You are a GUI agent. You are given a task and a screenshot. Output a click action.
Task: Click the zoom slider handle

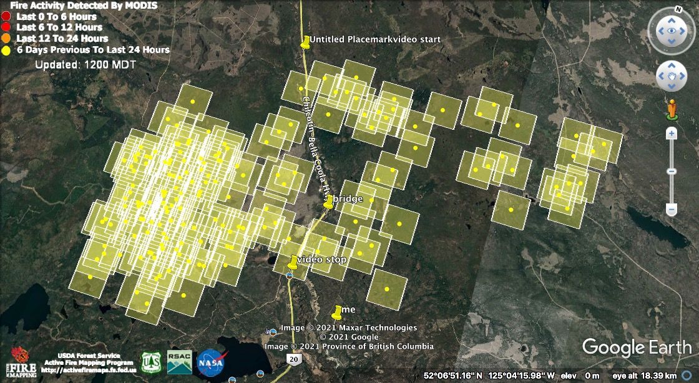(672, 171)
